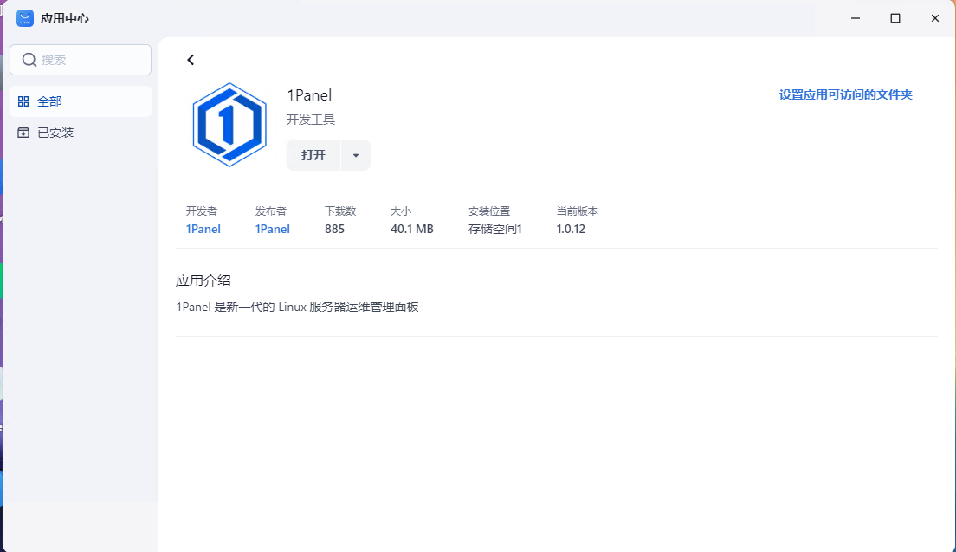Maximize the 应用中心 window
Screen dimensions: 956x552
click(895, 18)
